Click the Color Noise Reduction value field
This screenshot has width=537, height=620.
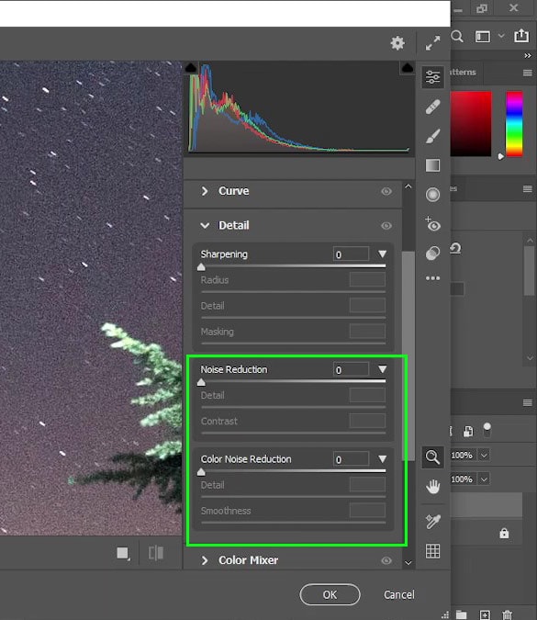[x=351, y=459]
